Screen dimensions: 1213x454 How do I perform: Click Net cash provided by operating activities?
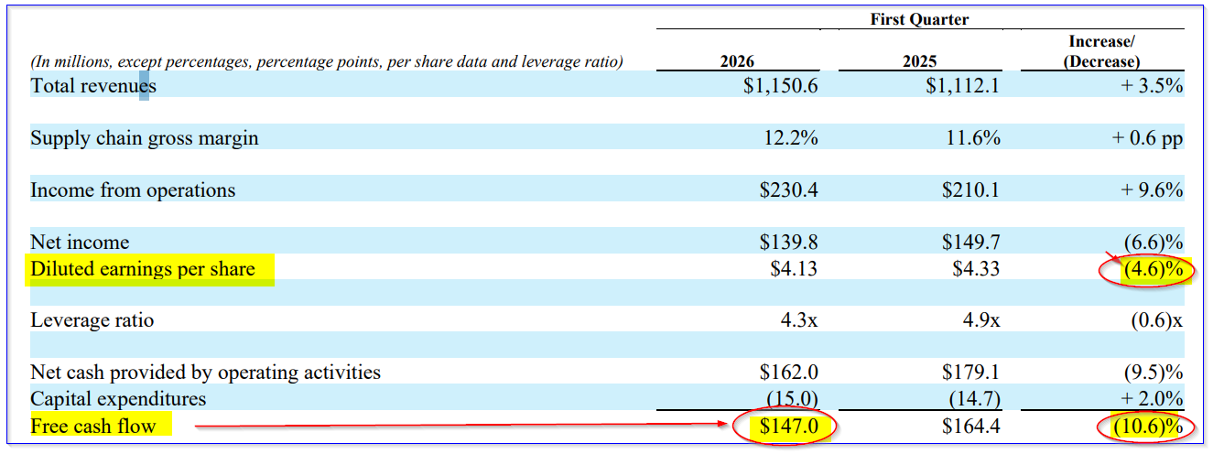pyautogui.click(x=205, y=373)
